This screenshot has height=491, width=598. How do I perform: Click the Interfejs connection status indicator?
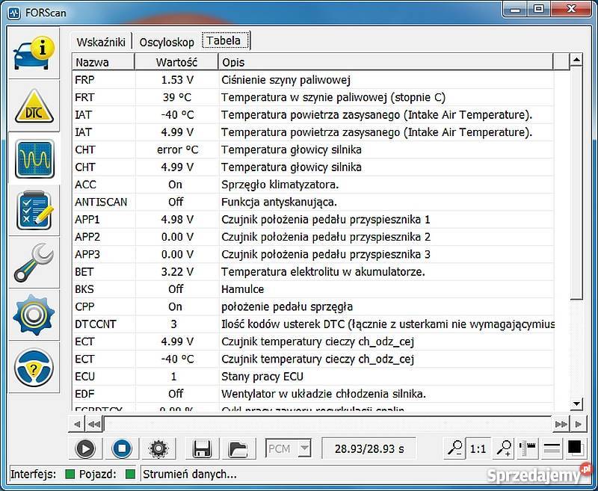tap(68, 473)
